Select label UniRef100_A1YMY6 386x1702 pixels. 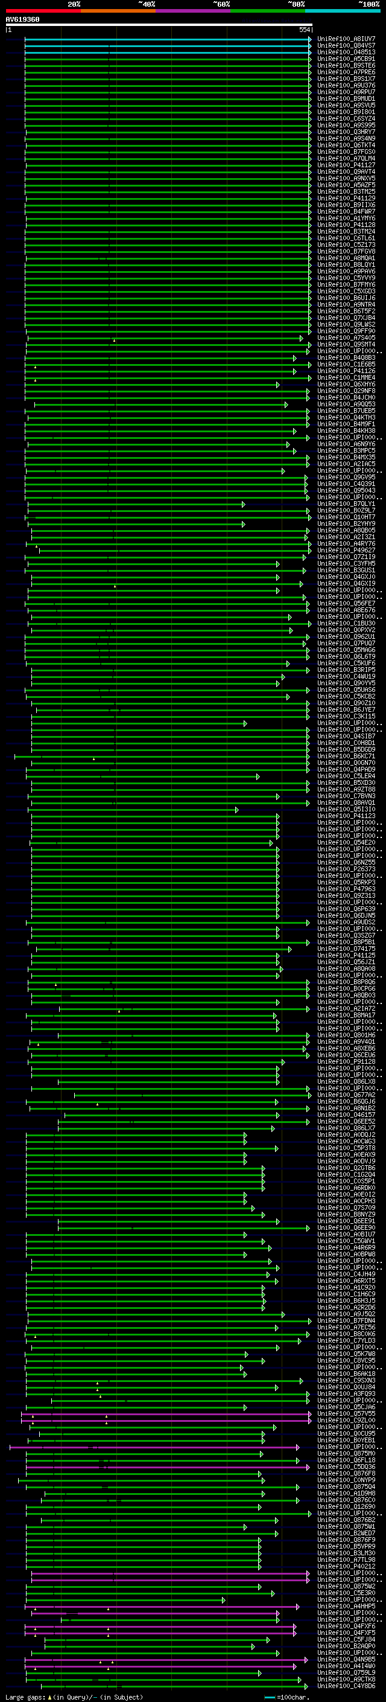point(346,218)
